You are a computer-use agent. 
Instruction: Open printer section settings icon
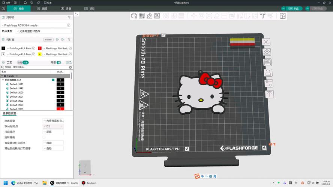69,17
